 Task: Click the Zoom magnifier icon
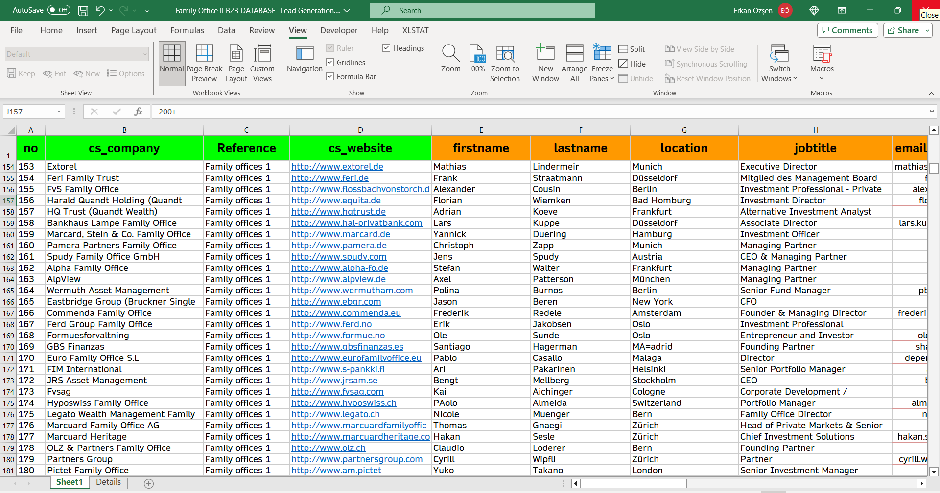(x=450, y=54)
